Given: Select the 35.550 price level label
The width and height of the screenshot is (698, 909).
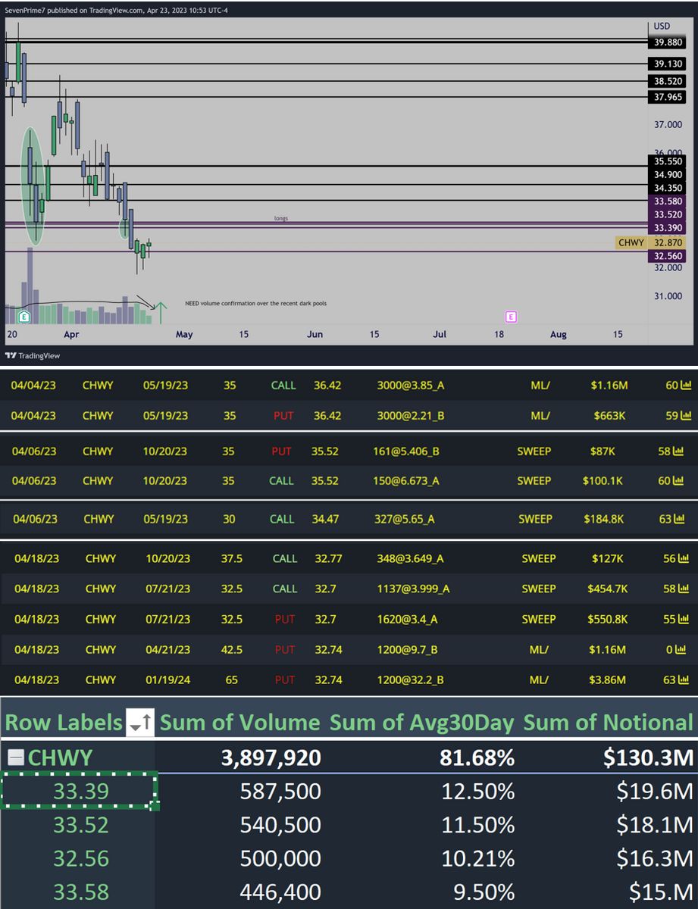Looking at the screenshot, I should (x=667, y=161).
